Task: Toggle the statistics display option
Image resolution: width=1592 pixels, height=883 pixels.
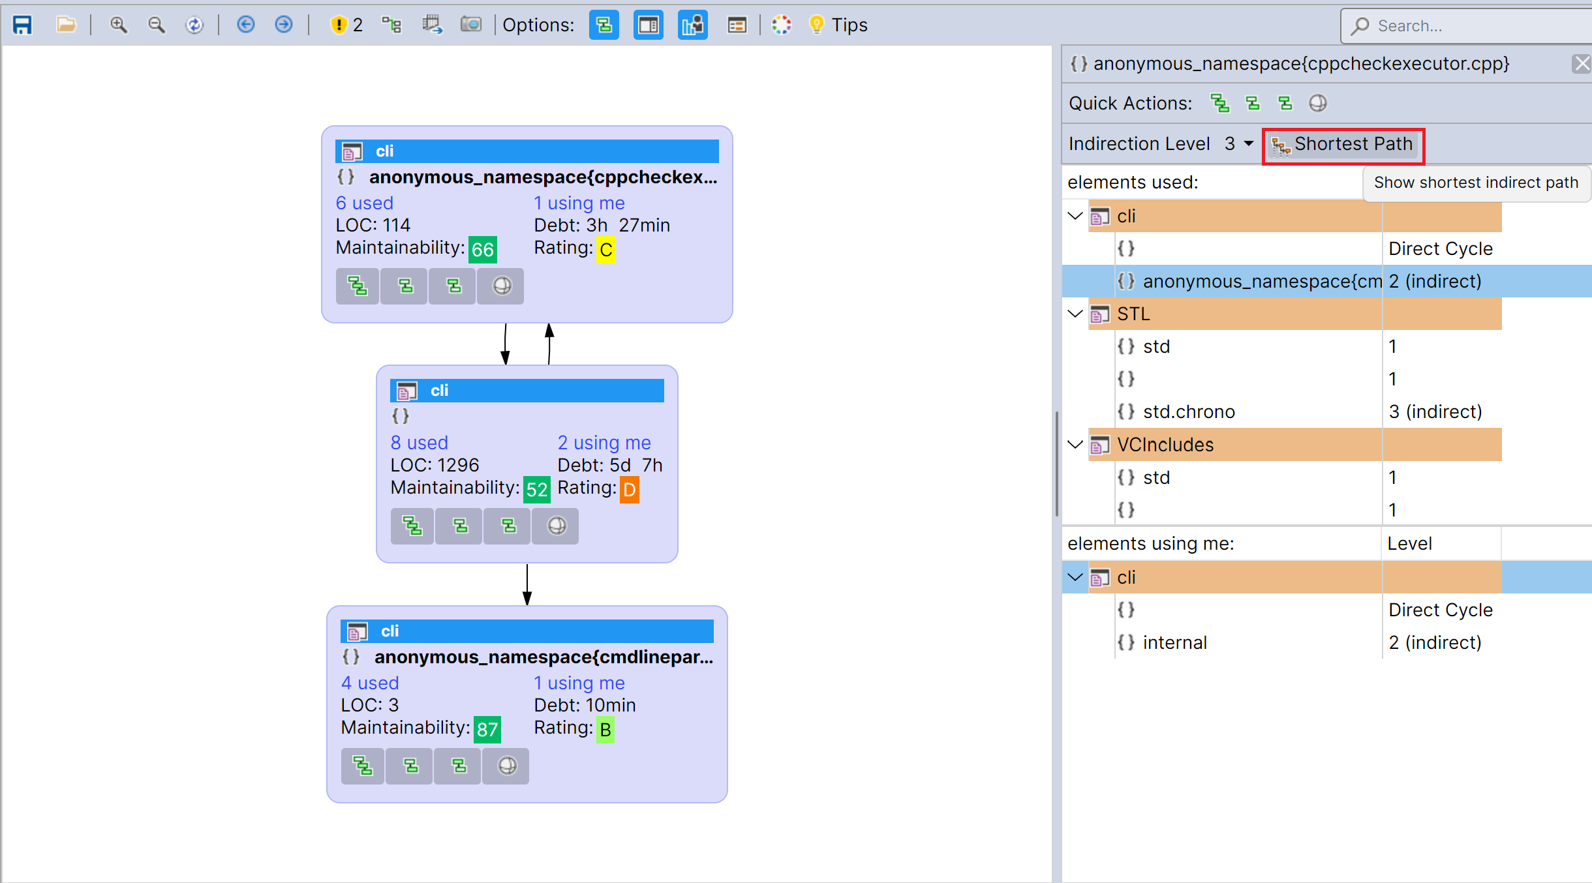Action: 692,25
